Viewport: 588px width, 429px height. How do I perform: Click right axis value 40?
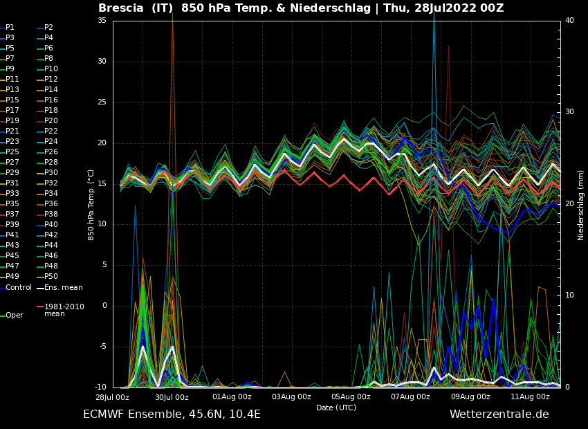(x=569, y=20)
